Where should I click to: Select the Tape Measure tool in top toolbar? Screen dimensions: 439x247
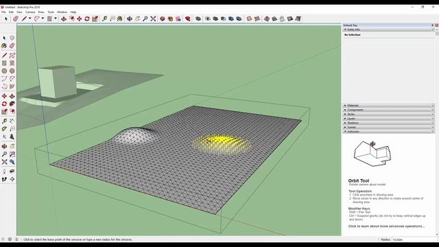[104, 19]
